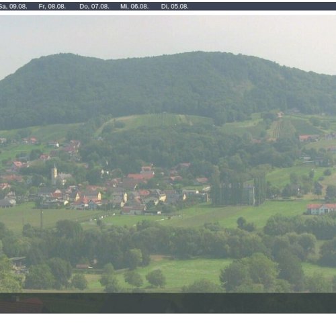Screen dimensions: 336x336
Task: Select the Fr, 08.08. date tab
Action: [52, 7]
